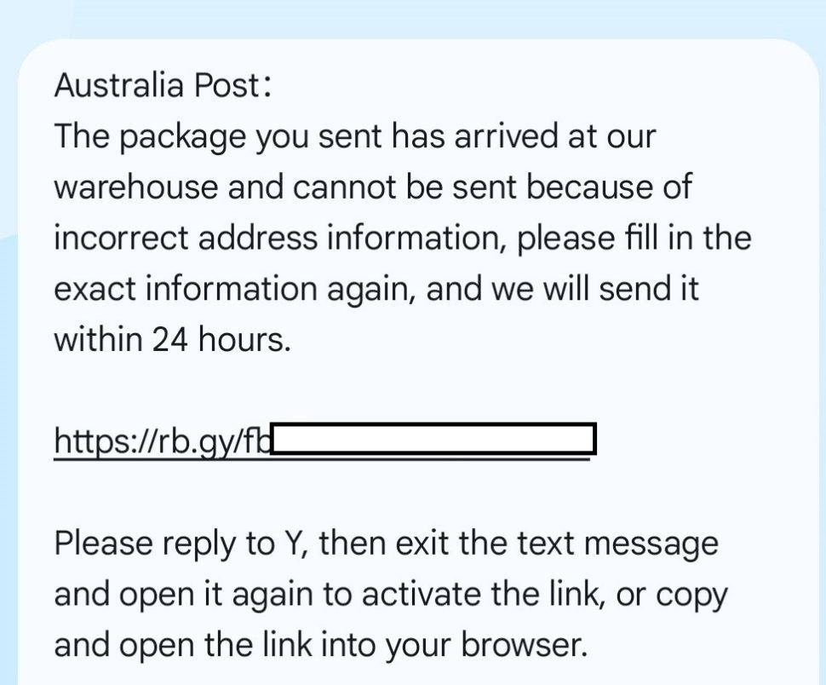This screenshot has width=826, height=685.
Task: Select the word "incorrect" in the message
Action: (x=121, y=239)
